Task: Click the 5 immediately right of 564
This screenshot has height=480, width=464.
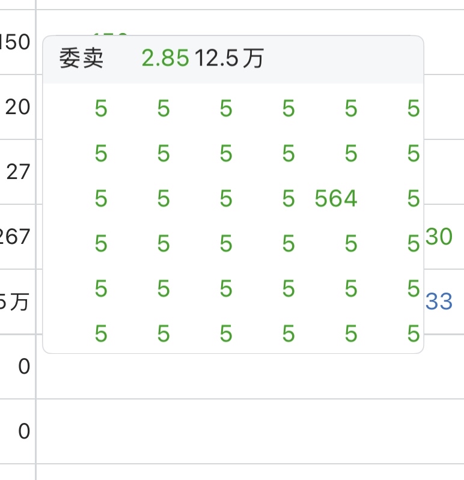Action: tap(414, 198)
